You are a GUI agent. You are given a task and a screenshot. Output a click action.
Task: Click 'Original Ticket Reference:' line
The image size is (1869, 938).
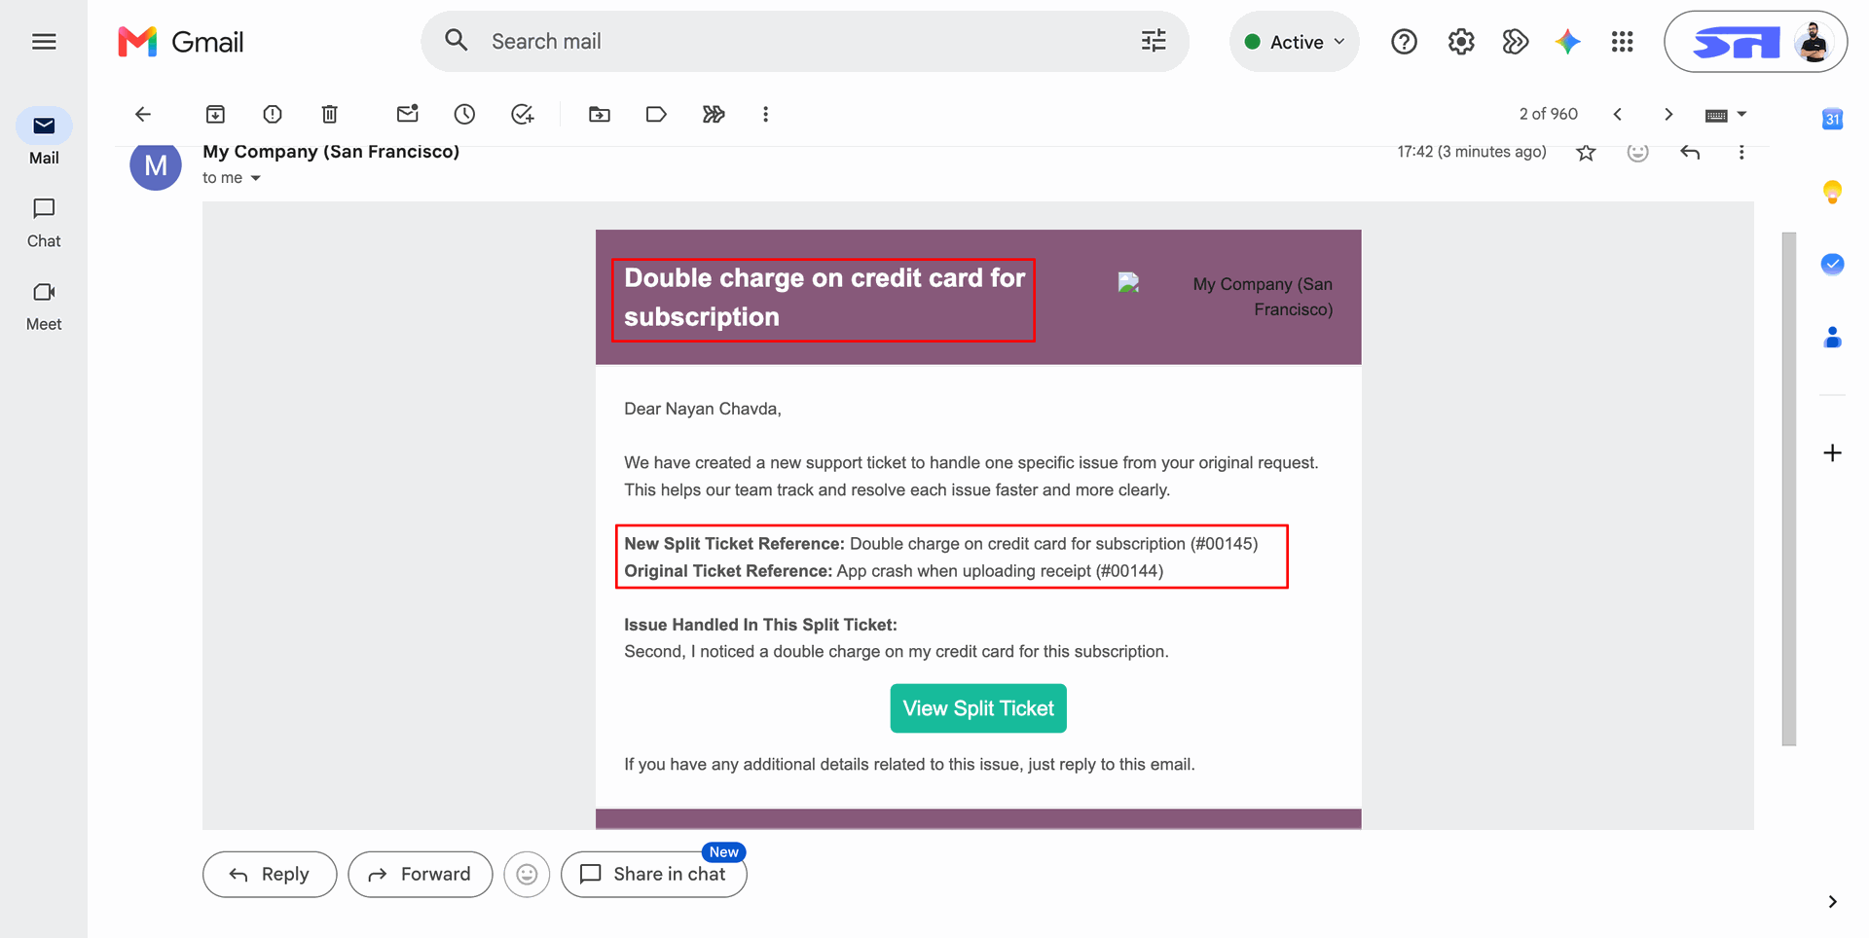pyautogui.click(x=894, y=571)
